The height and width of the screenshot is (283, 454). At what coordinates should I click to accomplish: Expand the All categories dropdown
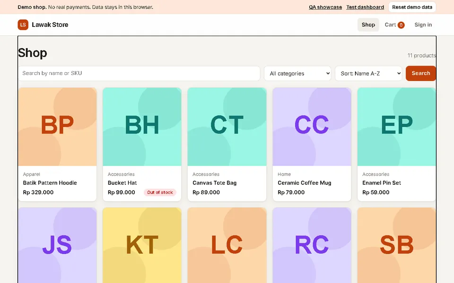(x=297, y=74)
